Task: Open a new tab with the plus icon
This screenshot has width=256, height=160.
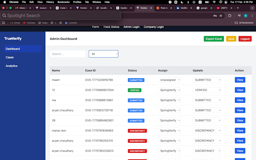Action: click(x=238, y=8)
